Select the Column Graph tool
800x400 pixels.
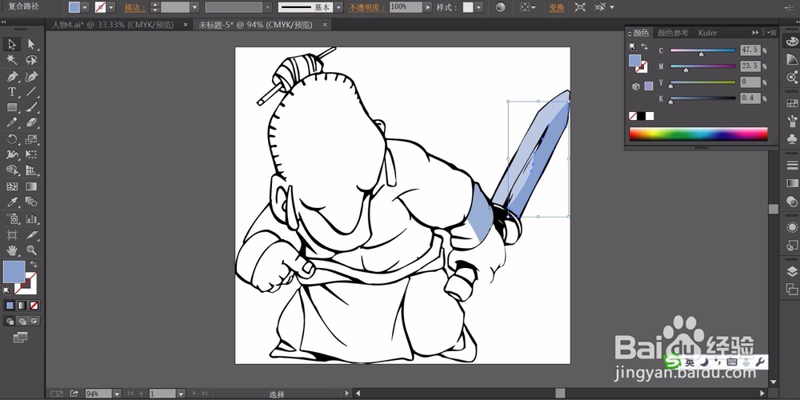(32, 219)
